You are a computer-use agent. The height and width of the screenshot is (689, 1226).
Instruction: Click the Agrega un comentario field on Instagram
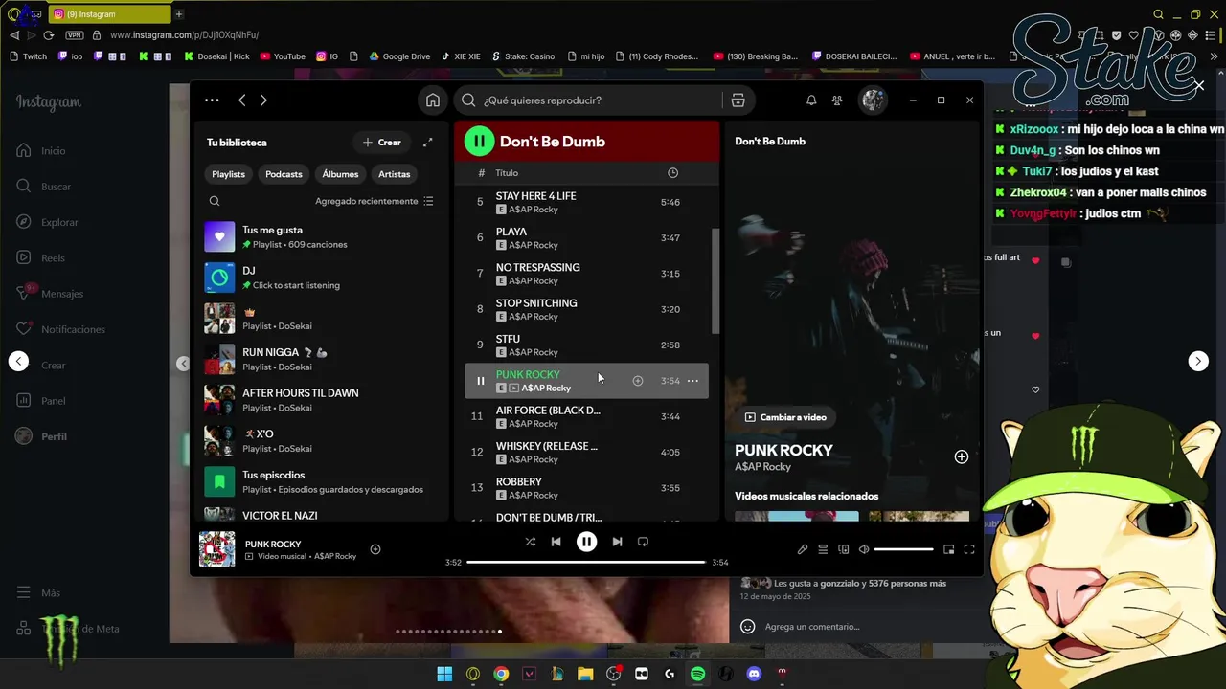812,627
